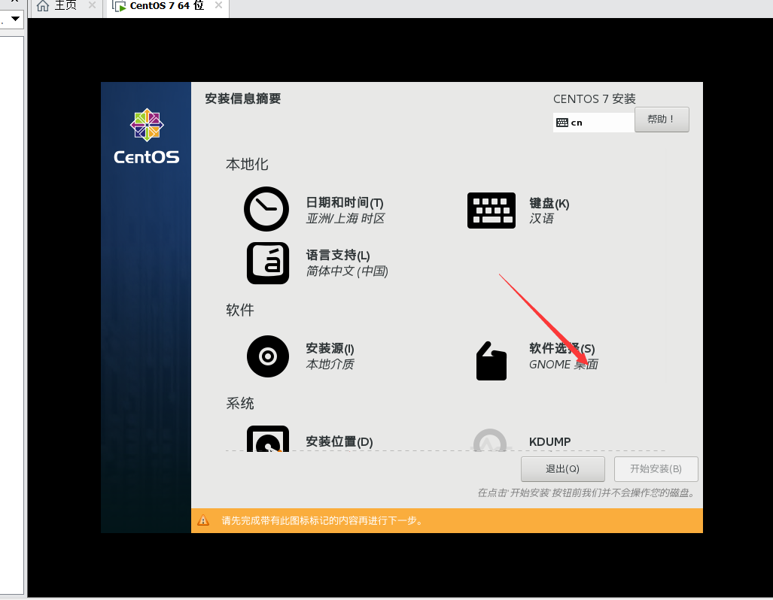Click the 安装信息摘要 heading
The height and width of the screenshot is (600, 773).
242,98
